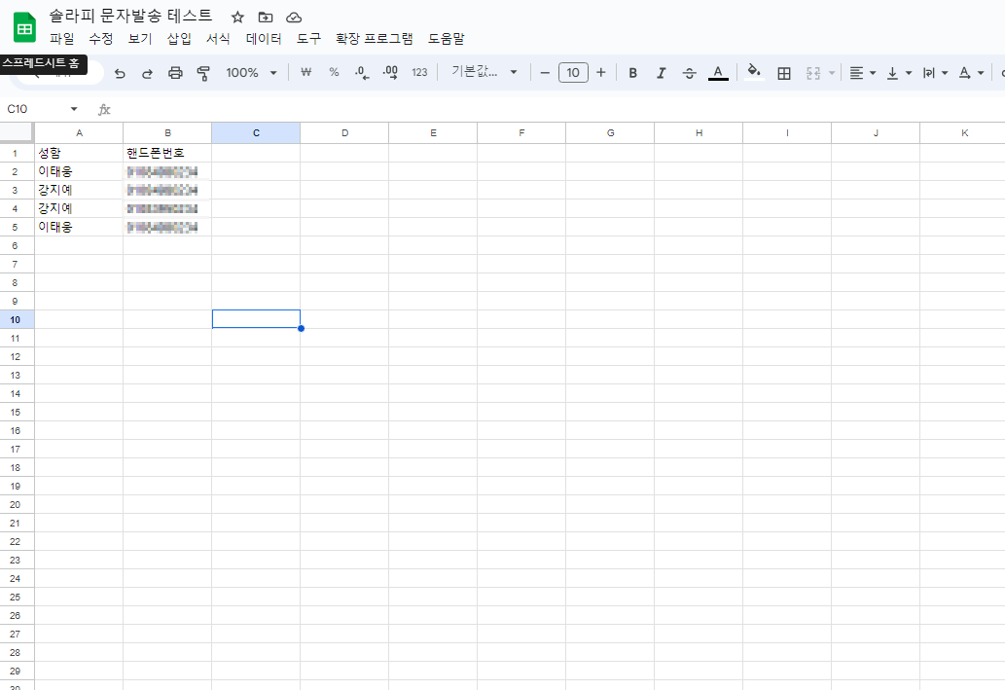Open horizontal align dropdown
Viewport: 1005px width, 690px height.
(x=863, y=73)
